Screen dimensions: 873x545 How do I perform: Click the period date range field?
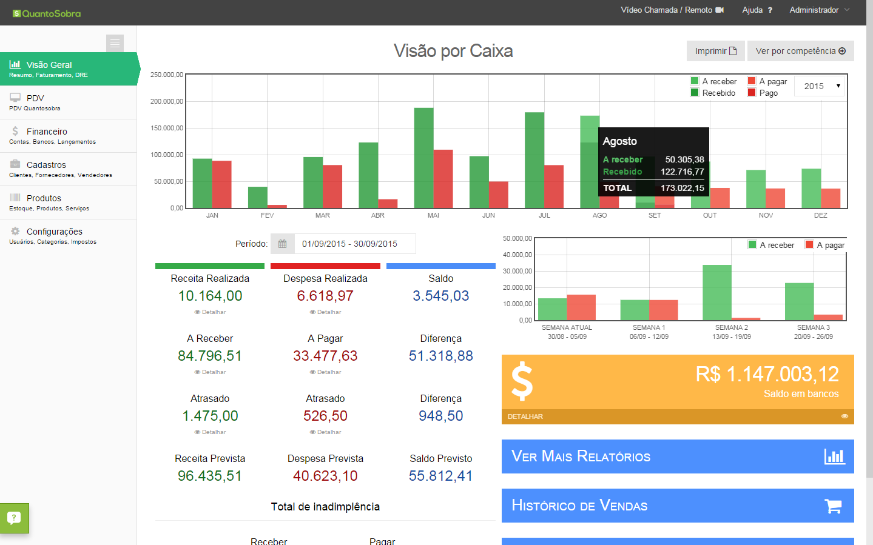point(355,244)
